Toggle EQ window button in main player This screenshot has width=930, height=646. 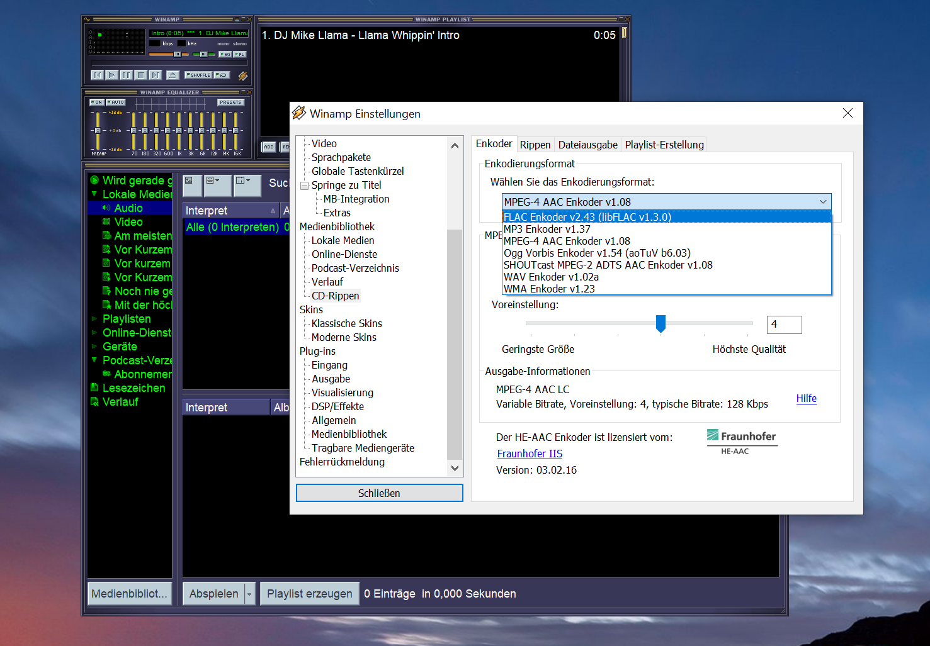(x=225, y=54)
